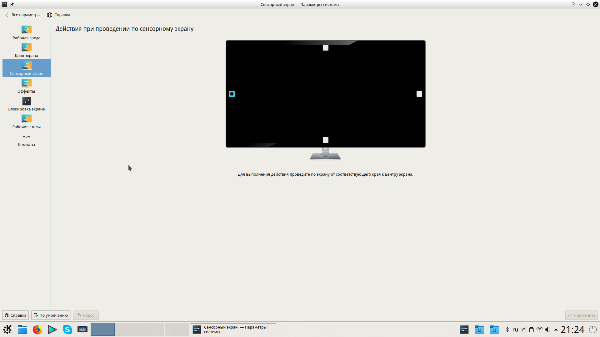
Task: Open the volume control tray icon
Action: [548, 330]
